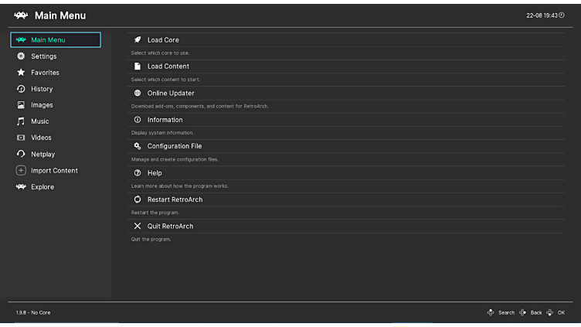Click the plus icon for Import Content
Image resolution: width=581 pixels, height=327 pixels.
click(21, 171)
